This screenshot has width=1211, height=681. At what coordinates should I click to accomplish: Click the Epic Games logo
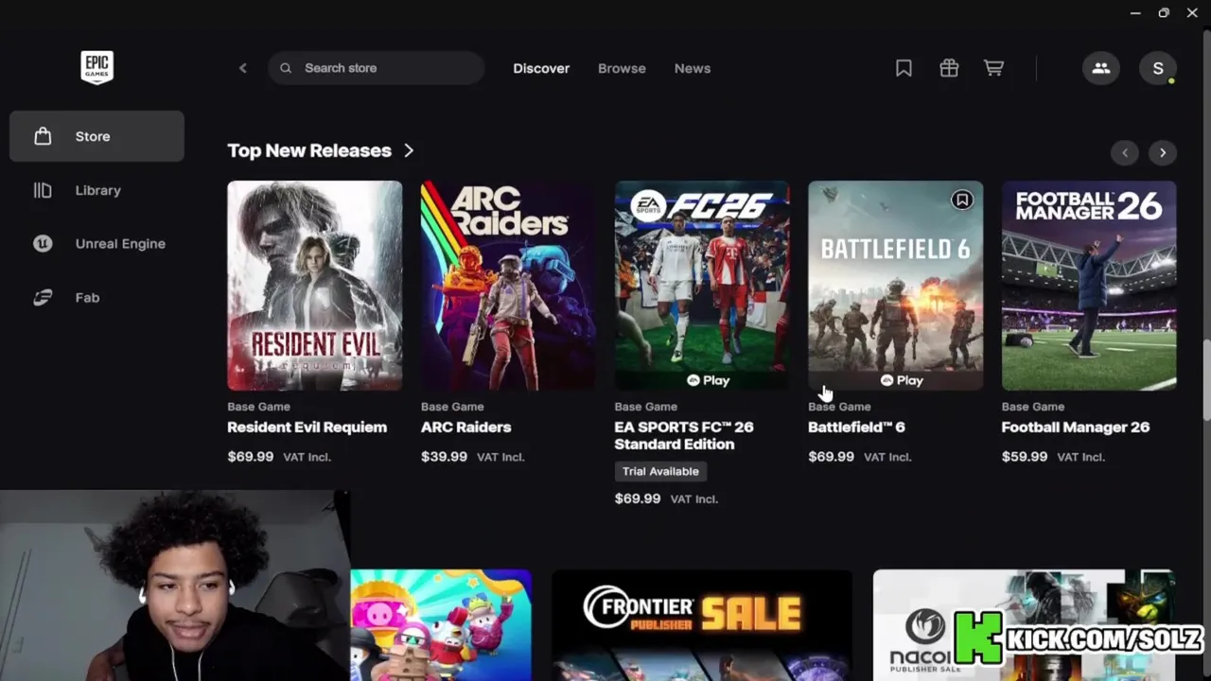(97, 68)
